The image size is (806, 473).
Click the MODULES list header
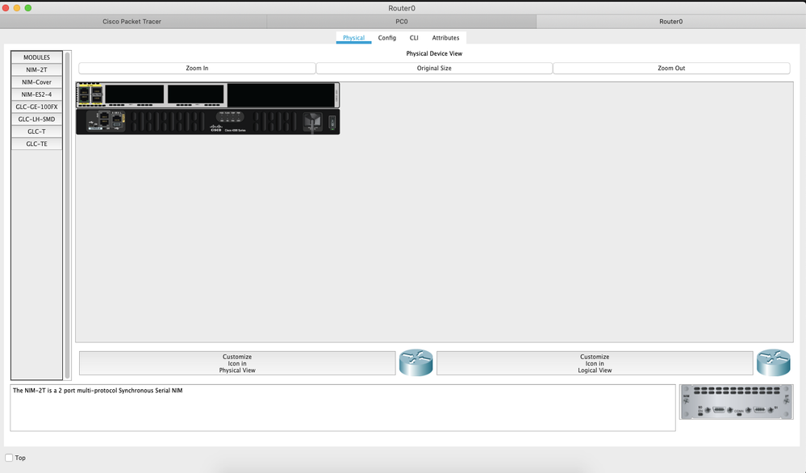[36, 57]
